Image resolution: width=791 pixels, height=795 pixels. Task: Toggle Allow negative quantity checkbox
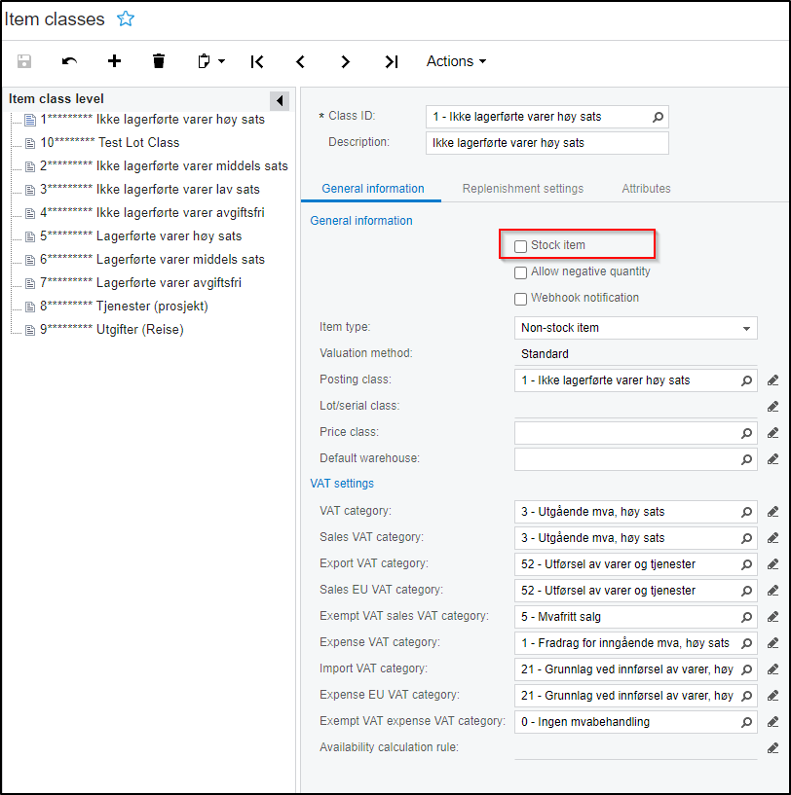(x=521, y=272)
